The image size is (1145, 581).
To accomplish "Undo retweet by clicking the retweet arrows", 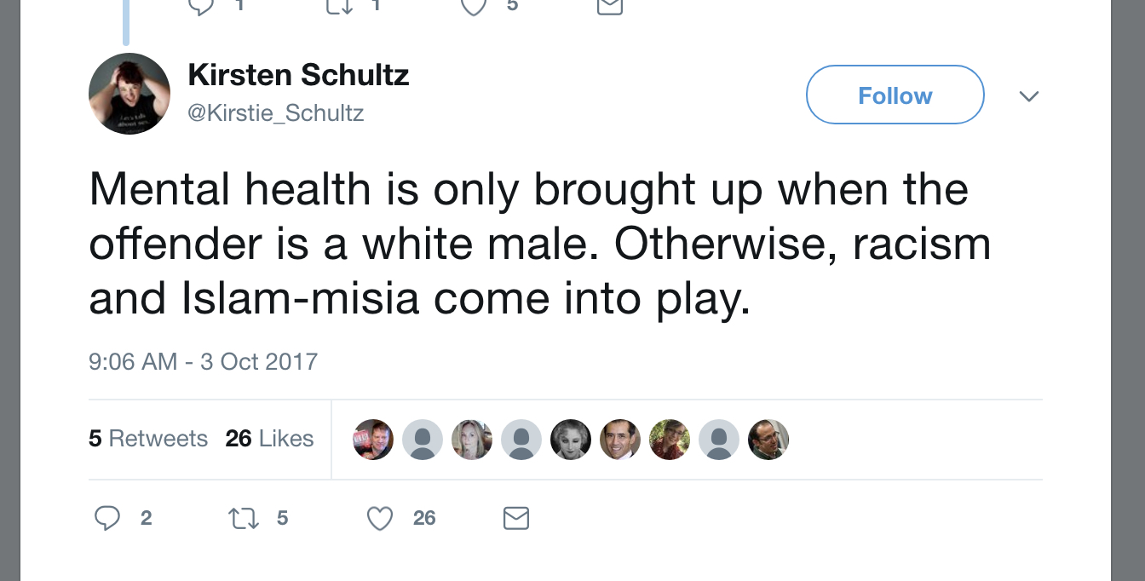I will coord(243,518).
